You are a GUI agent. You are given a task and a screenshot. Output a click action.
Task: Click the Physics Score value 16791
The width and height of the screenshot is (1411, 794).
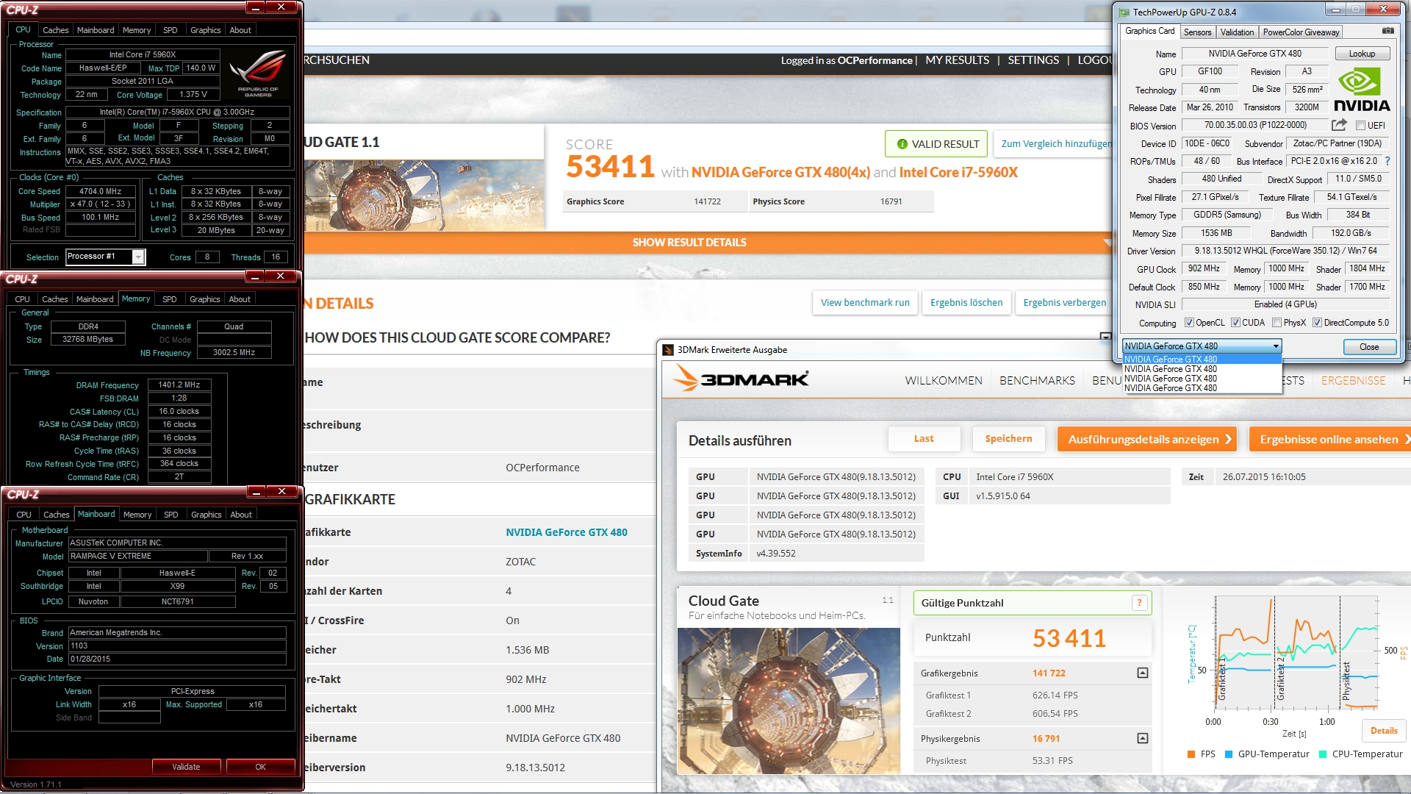(891, 201)
